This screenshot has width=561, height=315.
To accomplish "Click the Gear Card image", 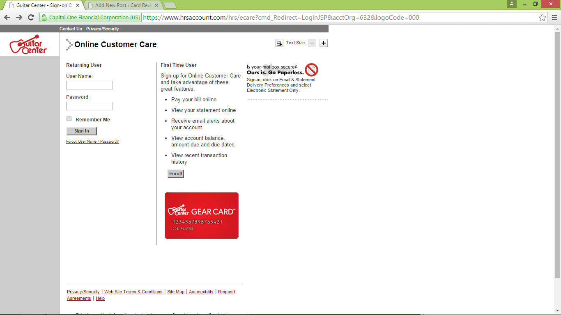I will tap(202, 215).
